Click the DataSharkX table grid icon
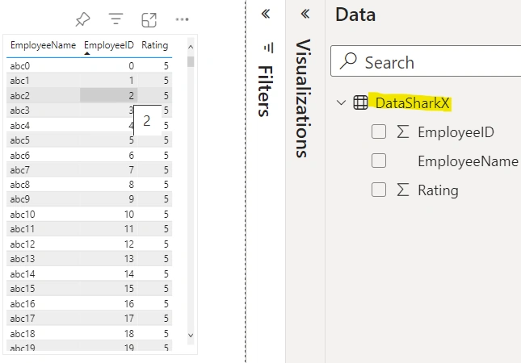This screenshot has width=521, height=363. pyautogui.click(x=360, y=102)
